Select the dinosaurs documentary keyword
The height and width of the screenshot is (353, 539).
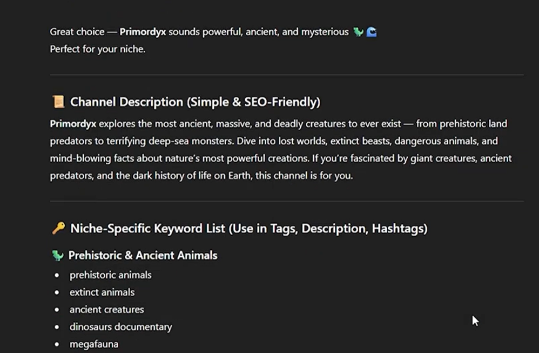pyautogui.click(x=120, y=327)
